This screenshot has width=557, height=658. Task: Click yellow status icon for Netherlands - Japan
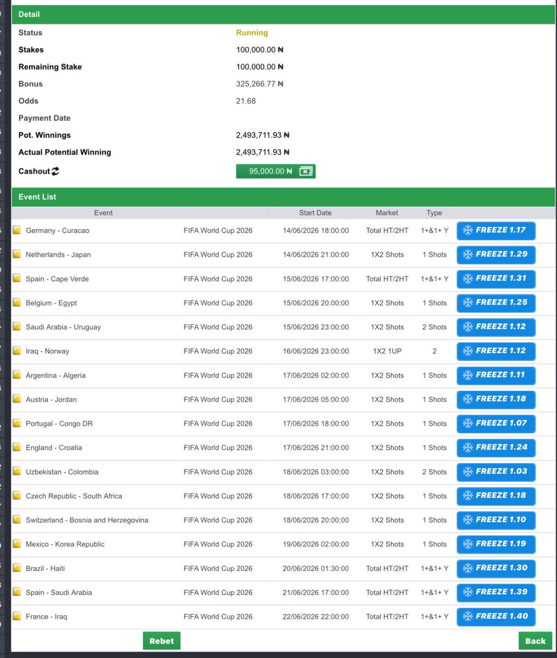coord(17,254)
